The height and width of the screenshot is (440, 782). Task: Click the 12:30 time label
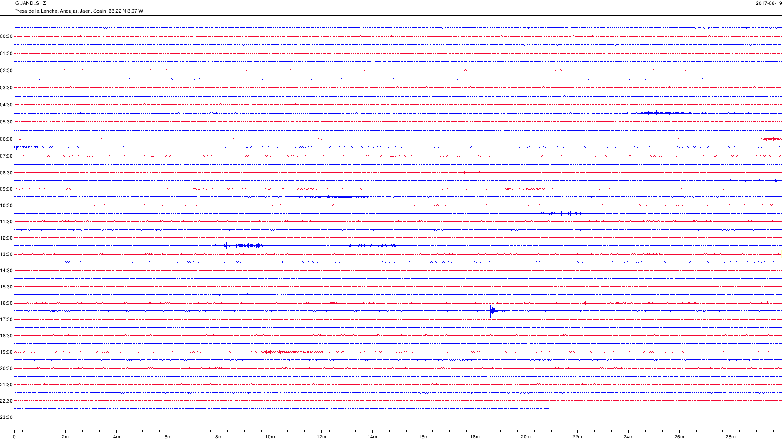pos(7,238)
